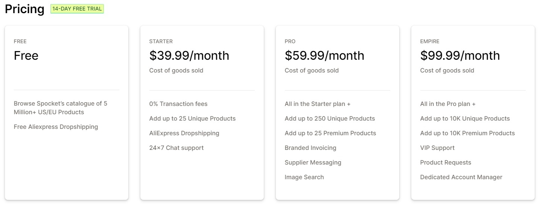Screen dimensions: 540x207
Task: Click the $99.99/month price
Action: pyautogui.click(x=460, y=56)
